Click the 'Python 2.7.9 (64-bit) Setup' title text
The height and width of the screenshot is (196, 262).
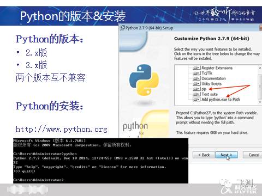[x=149, y=28]
